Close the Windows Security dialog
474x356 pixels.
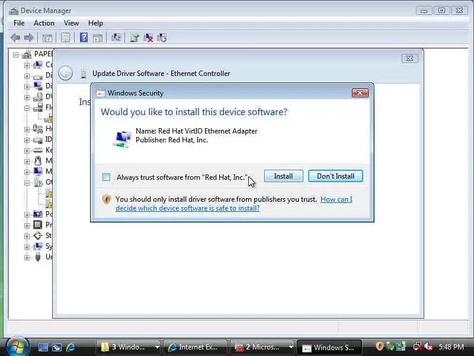360,93
